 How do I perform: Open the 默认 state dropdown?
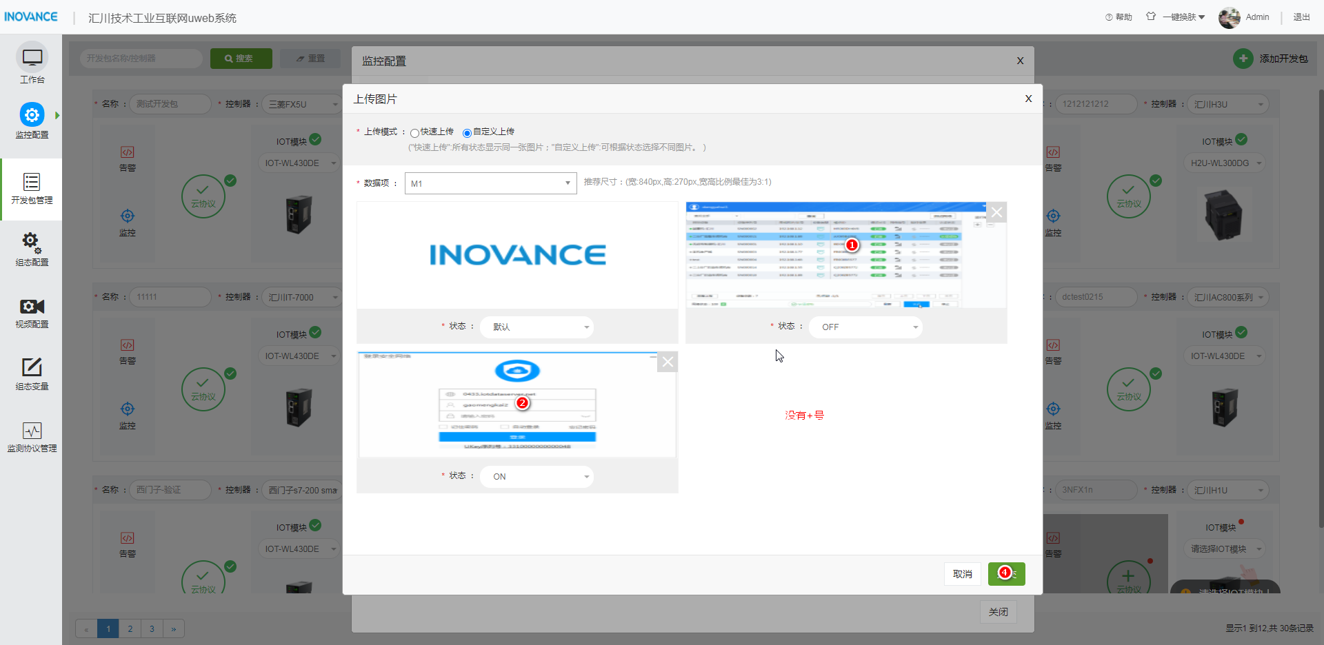pos(536,327)
